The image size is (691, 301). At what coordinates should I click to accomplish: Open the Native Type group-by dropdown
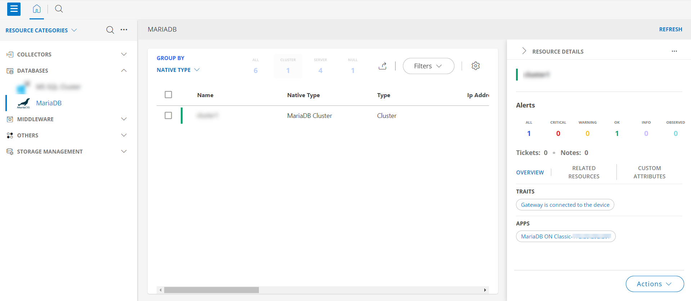(x=178, y=70)
